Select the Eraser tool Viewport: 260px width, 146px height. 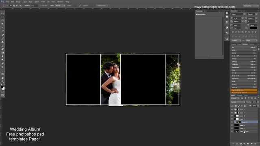tap(2, 49)
